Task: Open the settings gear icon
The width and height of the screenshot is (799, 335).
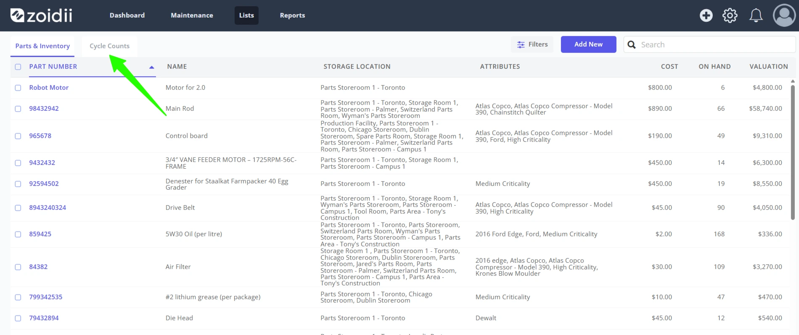Action: (x=730, y=16)
